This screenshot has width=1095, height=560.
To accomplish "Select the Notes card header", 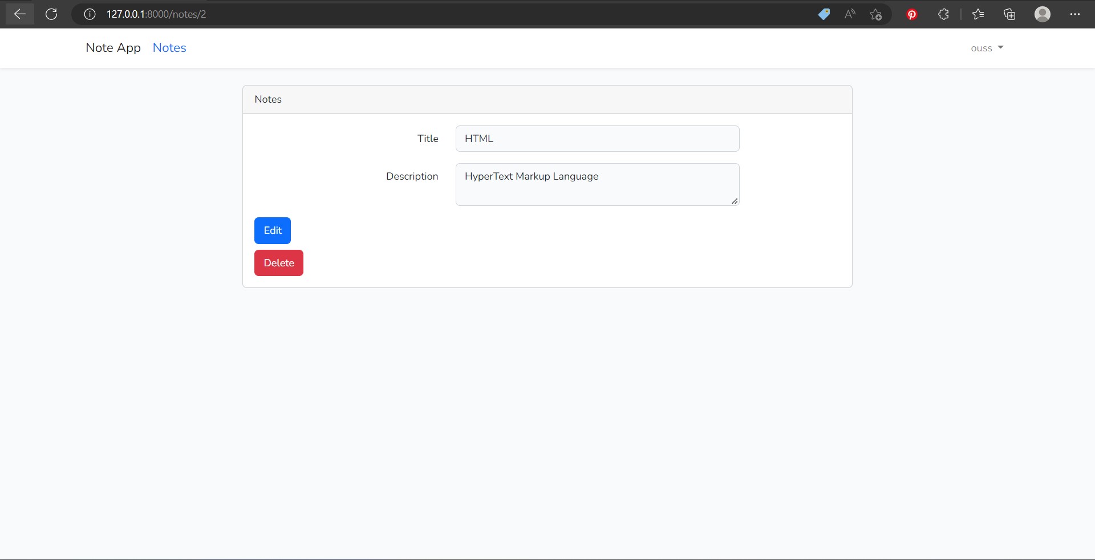I will pos(268,99).
